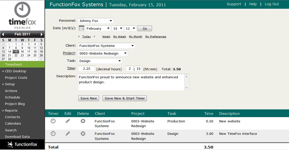Screen dimensions: 289x150
Task: Open Actions in sidebar
Action: point(11,91)
